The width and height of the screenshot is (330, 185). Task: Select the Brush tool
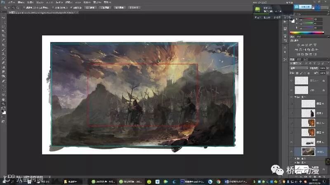point(3,49)
